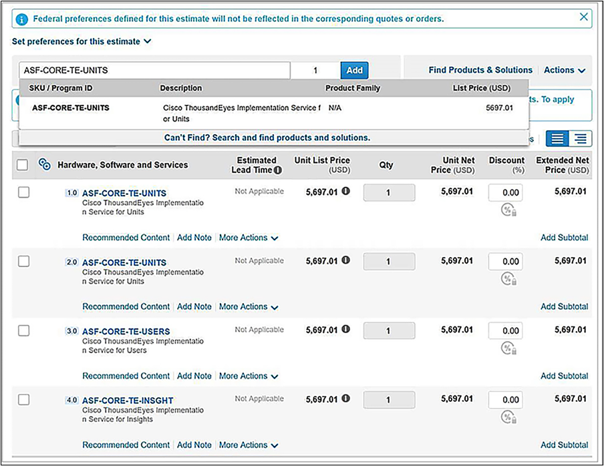The image size is (604, 466).
Task: Open Recommended Content for ASF-CORE-TE-USERS
Action: [x=126, y=376]
